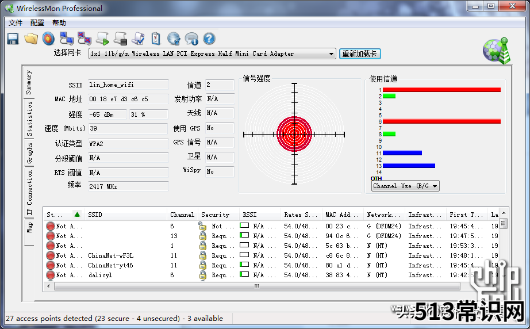
Task: Click the globe with checkmark toolbar icon
Action: click(x=174, y=39)
